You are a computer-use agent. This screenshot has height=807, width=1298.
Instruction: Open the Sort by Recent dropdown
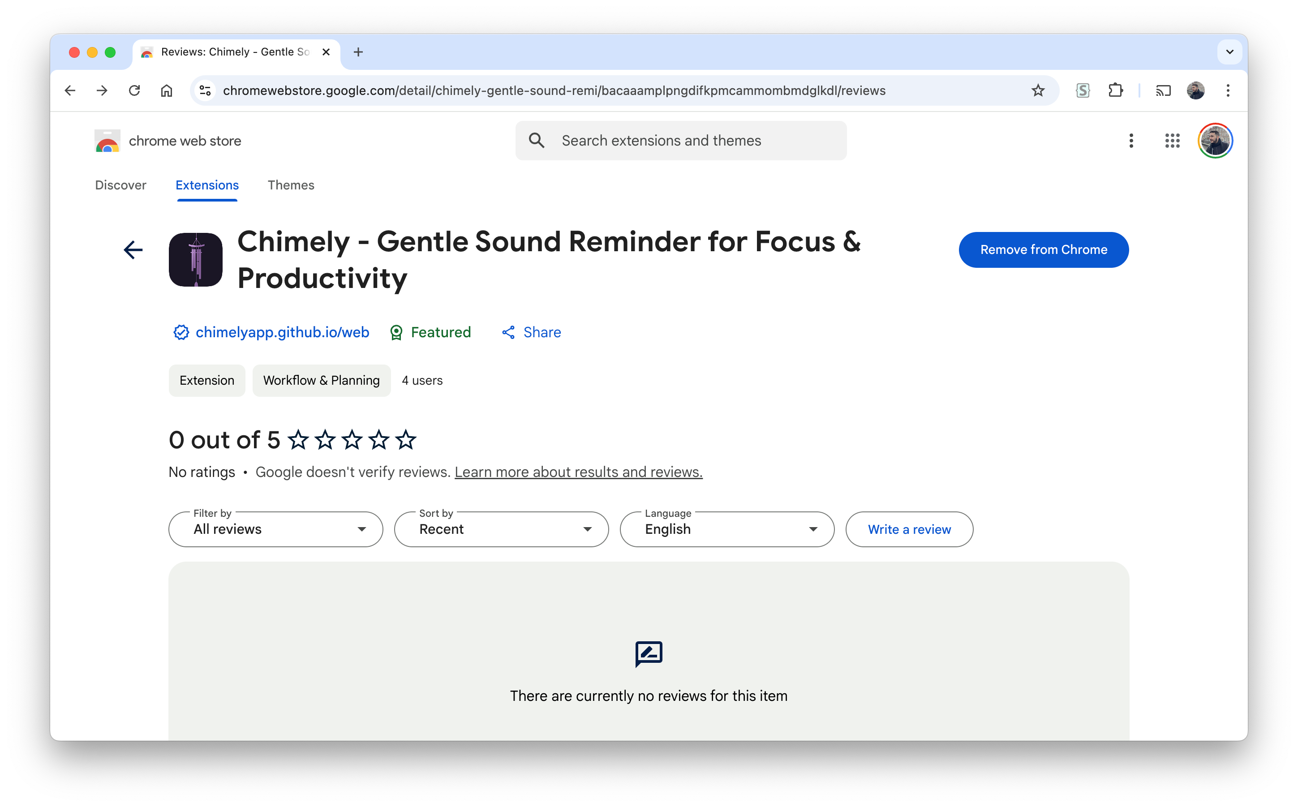pos(501,529)
